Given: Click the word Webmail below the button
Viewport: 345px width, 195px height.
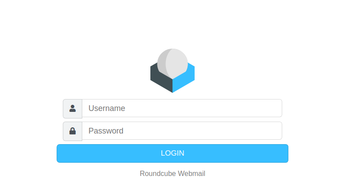Looking at the screenshot, I should pos(192,173).
